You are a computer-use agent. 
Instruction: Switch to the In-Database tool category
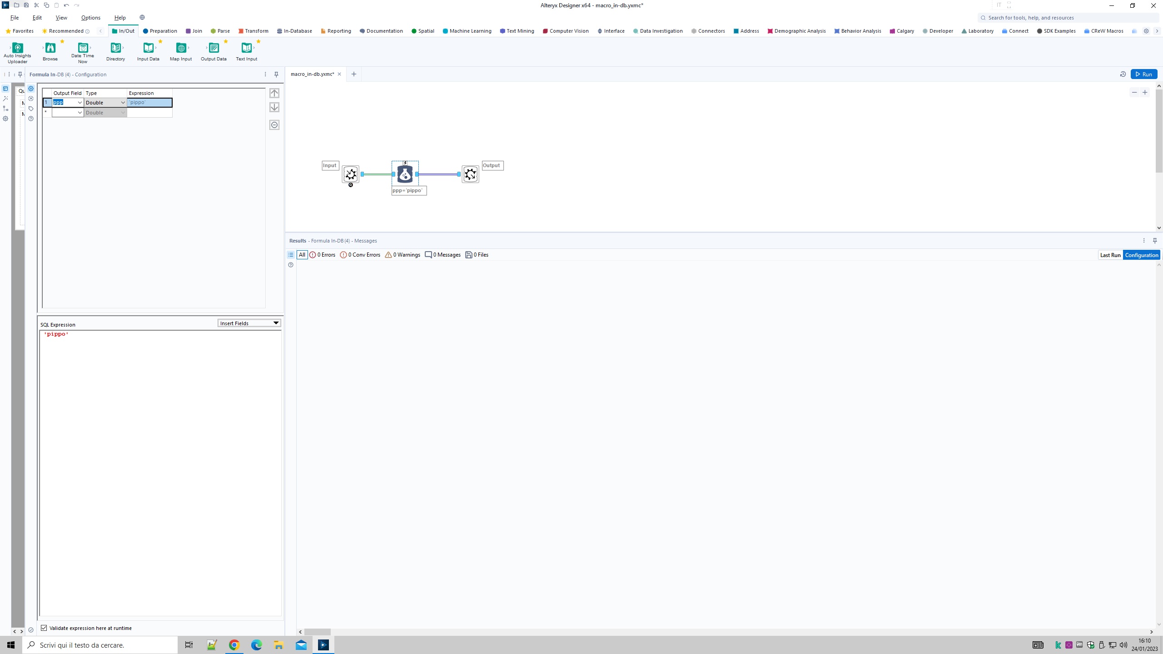pos(294,30)
